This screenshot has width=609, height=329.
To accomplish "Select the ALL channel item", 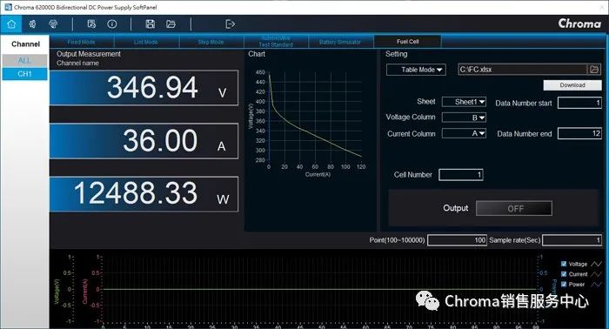I will (24, 60).
